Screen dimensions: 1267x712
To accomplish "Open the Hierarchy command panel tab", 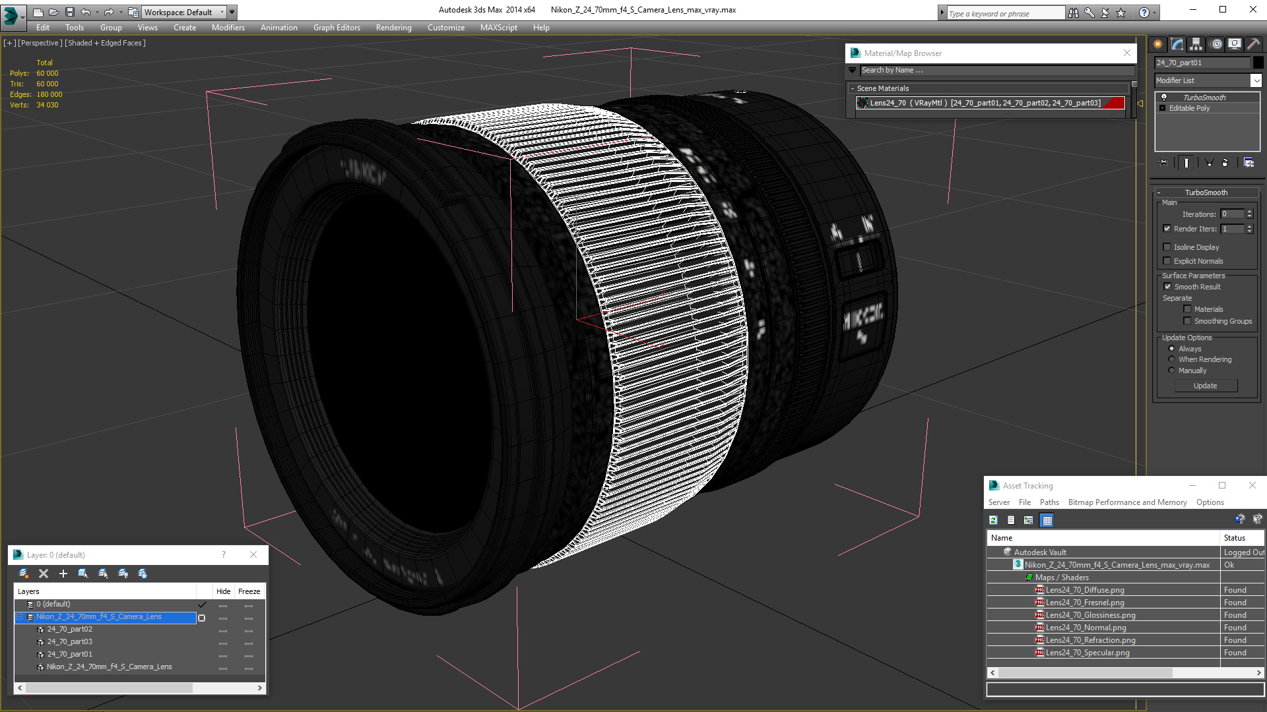I will tap(1196, 44).
